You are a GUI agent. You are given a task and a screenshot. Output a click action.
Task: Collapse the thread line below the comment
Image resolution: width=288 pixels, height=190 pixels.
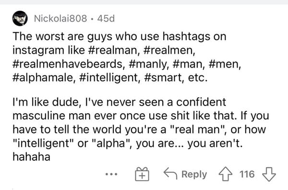(12, 189)
